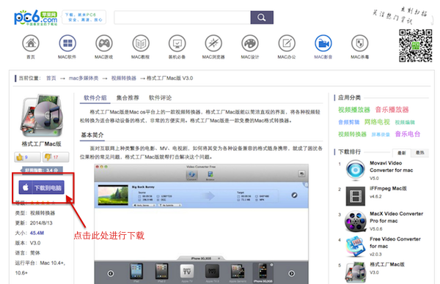Open the 视频播放器 category link
This screenshot has width=440, height=284.
(354, 110)
